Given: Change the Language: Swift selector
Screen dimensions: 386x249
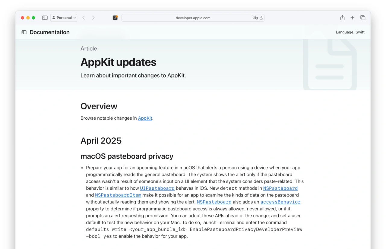Looking at the screenshot, I should coord(350,32).
